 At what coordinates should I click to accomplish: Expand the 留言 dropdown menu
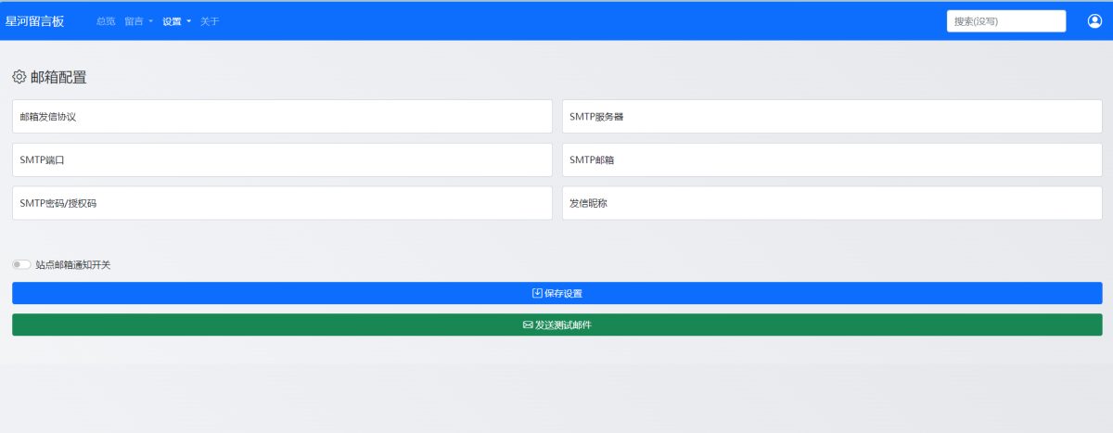138,21
